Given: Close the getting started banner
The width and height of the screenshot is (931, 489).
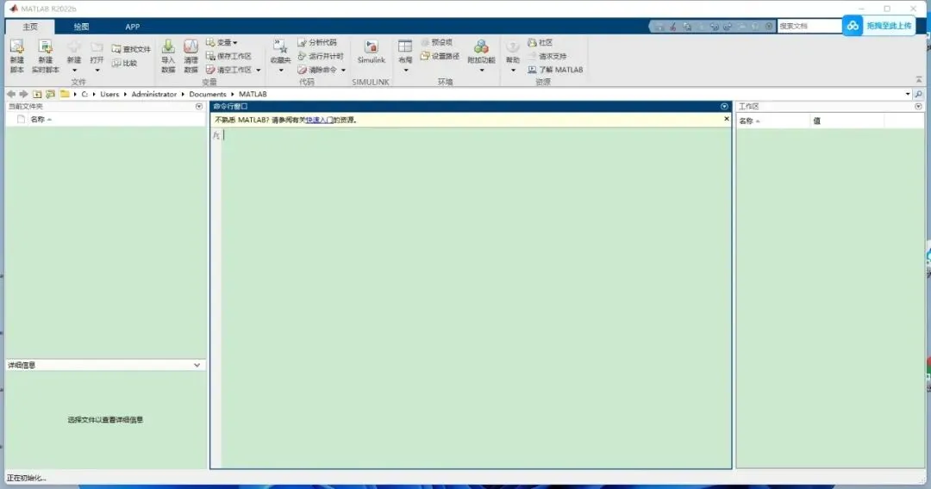Looking at the screenshot, I should (726, 119).
